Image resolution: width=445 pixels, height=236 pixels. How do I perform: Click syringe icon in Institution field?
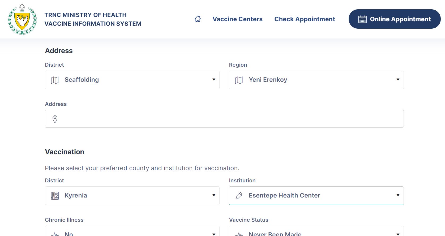tap(239, 196)
